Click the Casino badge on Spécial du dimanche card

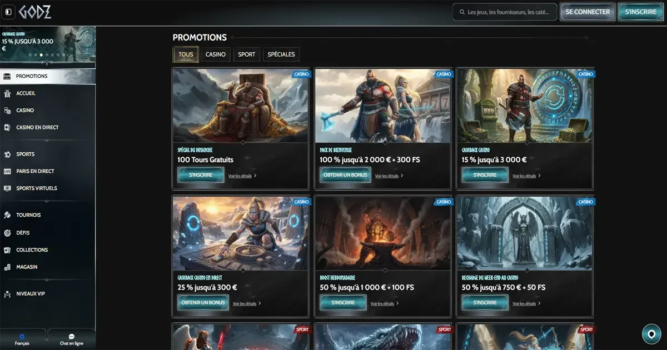[301, 74]
